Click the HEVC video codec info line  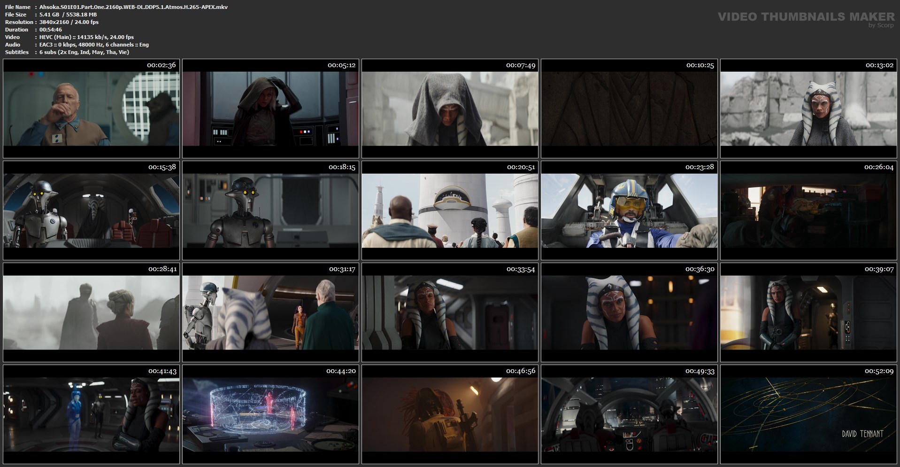[86, 37]
